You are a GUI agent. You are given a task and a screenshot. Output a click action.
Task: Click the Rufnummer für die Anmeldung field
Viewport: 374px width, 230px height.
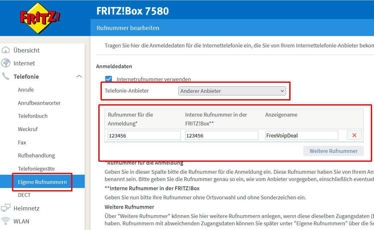[144, 136]
